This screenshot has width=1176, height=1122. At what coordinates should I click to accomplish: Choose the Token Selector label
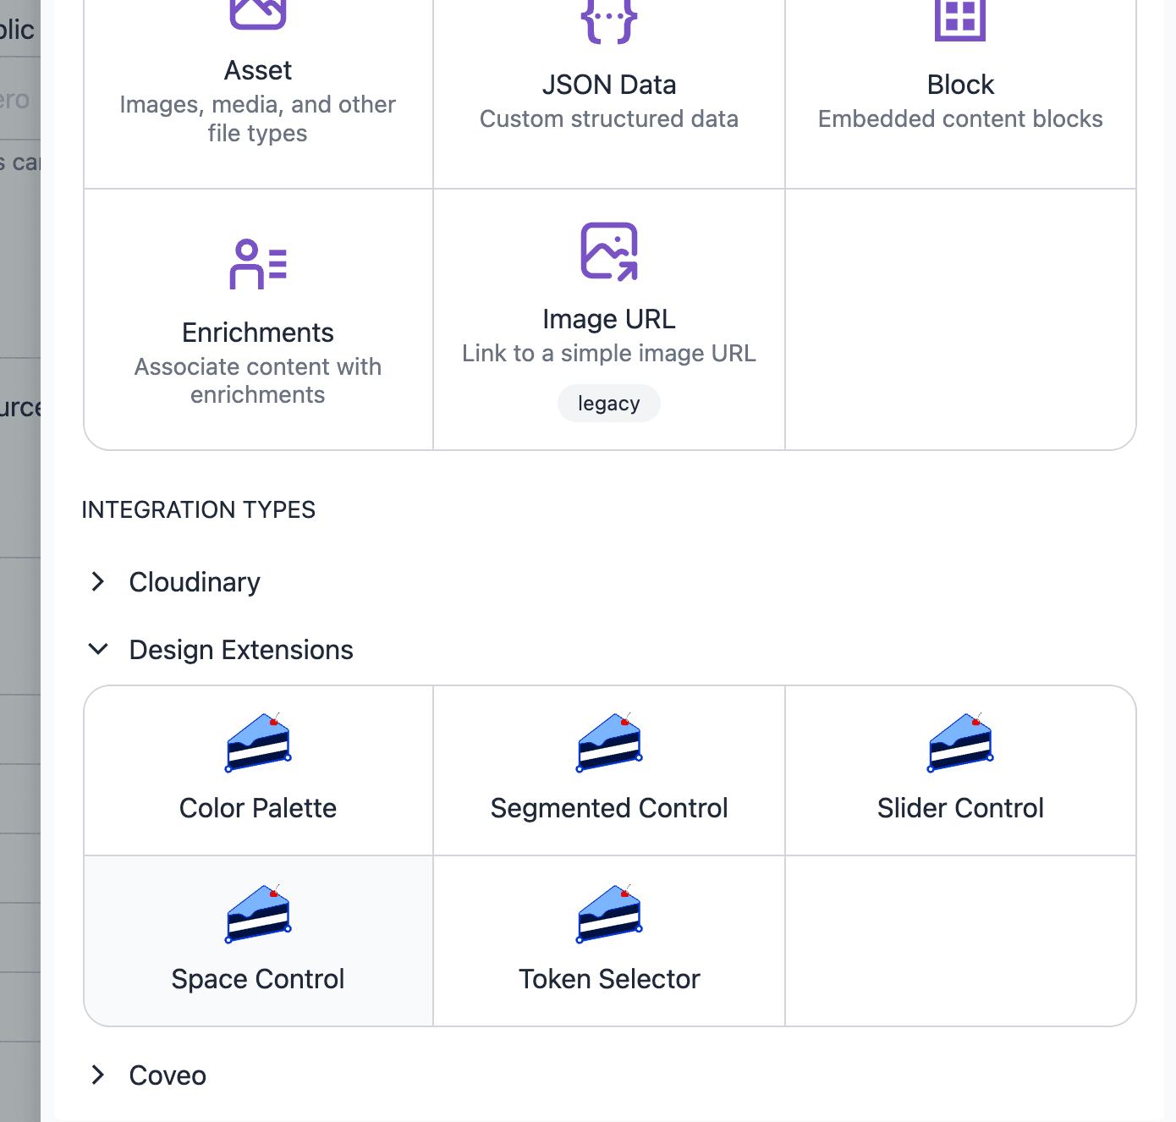point(609,979)
